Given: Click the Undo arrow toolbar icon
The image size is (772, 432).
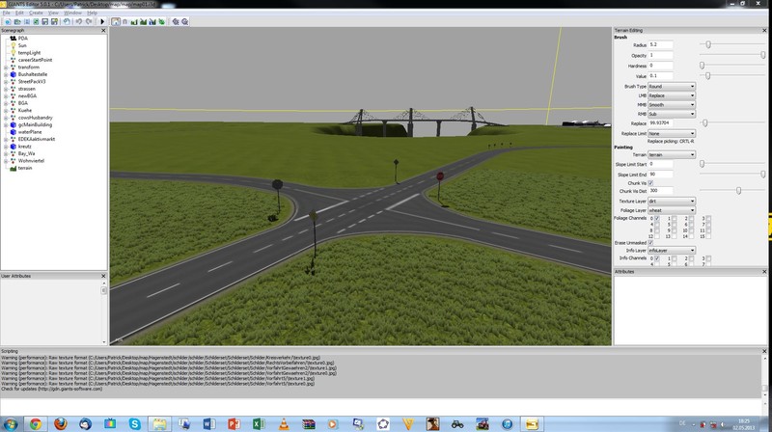Looking at the screenshot, I should [79, 21].
